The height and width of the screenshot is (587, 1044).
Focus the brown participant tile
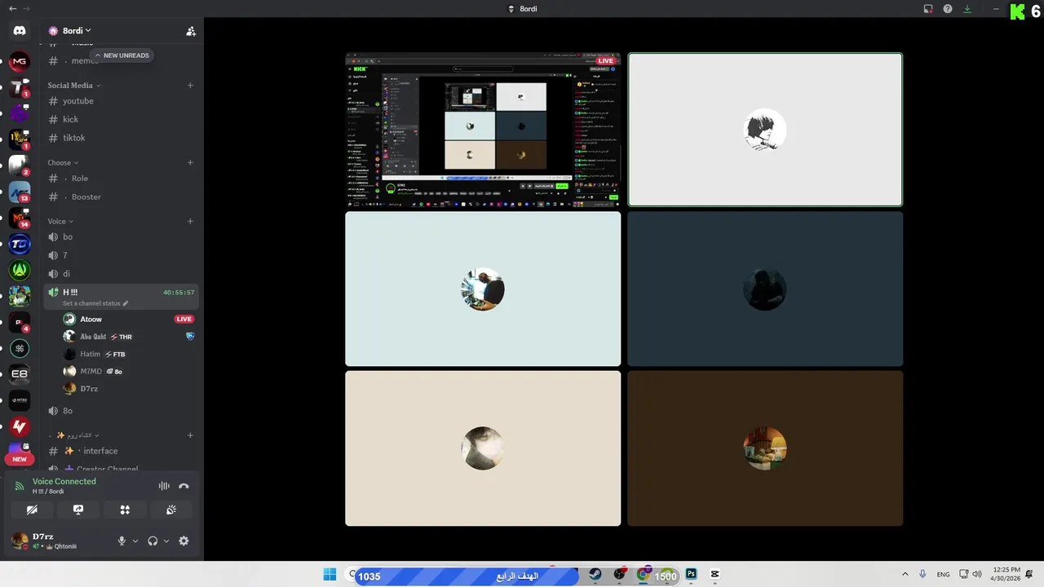[x=765, y=448]
